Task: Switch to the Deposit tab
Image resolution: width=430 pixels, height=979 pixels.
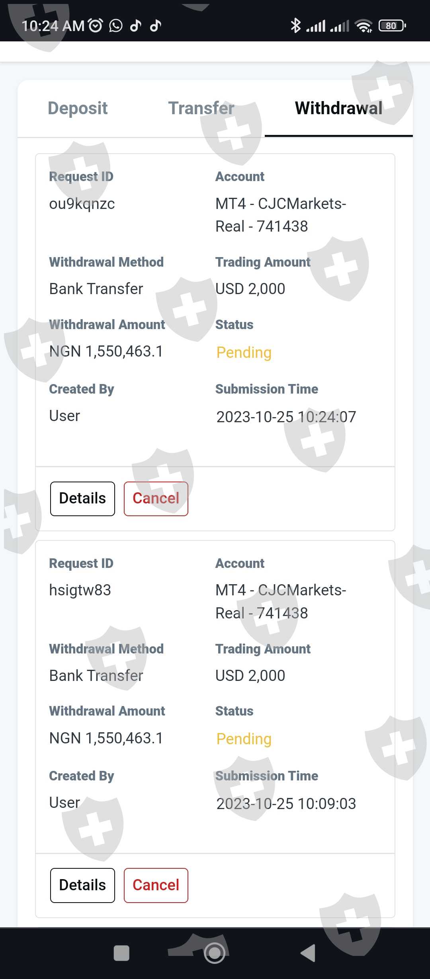Action: pyautogui.click(x=78, y=108)
